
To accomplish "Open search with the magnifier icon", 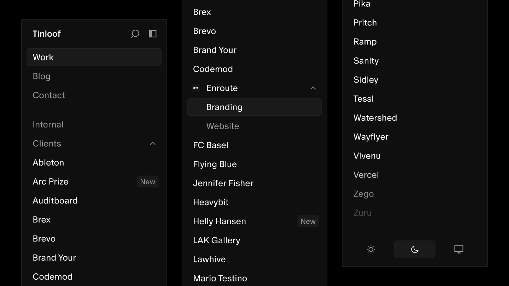I will (135, 34).
